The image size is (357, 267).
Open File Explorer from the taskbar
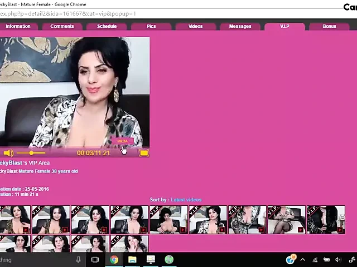(132, 260)
